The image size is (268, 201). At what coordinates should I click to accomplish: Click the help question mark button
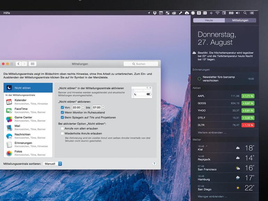[154, 163]
